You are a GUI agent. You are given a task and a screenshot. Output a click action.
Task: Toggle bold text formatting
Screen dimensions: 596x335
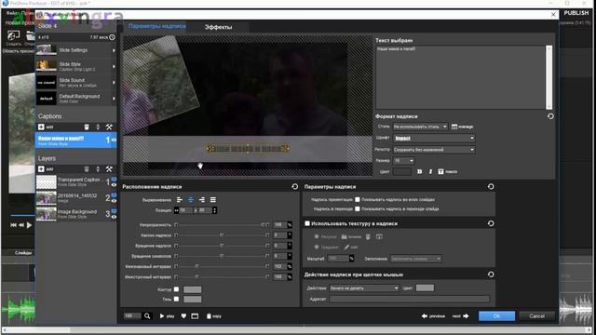tap(419, 171)
